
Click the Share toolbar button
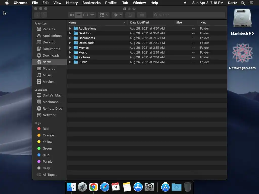click(130, 15)
